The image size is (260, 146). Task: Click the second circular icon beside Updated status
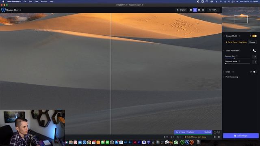click(219, 132)
